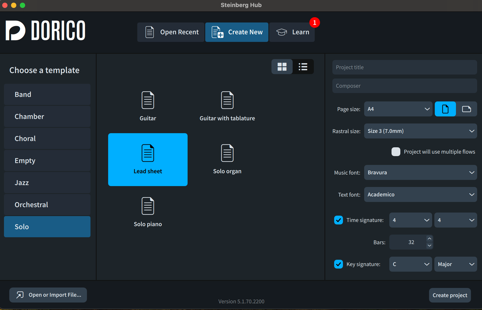
Task: Select the Guitar with tablature template
Action: 227,106
